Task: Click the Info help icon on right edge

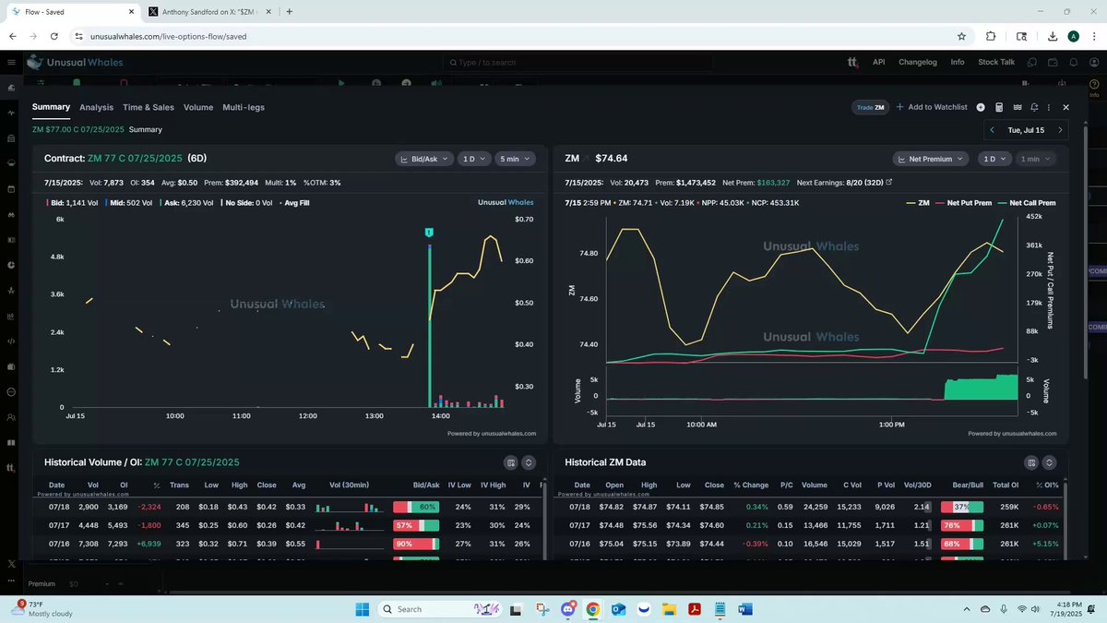Action: [1094, 88]
